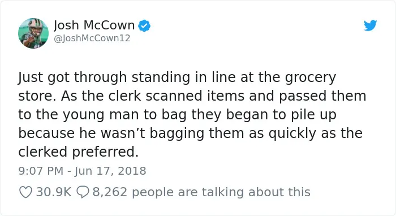
Task: Click the tweet line starting "Just got through"
Action: click(177, 77)
